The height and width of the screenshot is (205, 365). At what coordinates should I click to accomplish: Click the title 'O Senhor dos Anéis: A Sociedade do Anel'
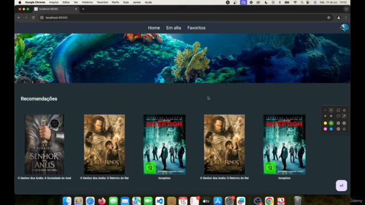click(x=44, y=178)
